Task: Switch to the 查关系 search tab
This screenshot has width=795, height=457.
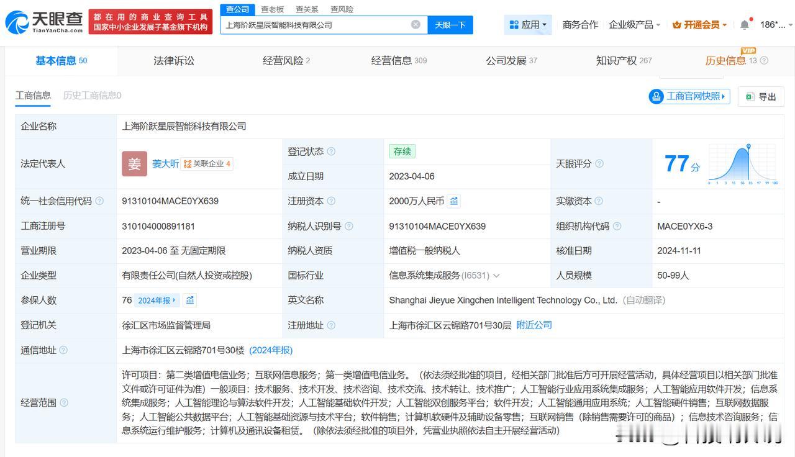Action: click(307, 9)
